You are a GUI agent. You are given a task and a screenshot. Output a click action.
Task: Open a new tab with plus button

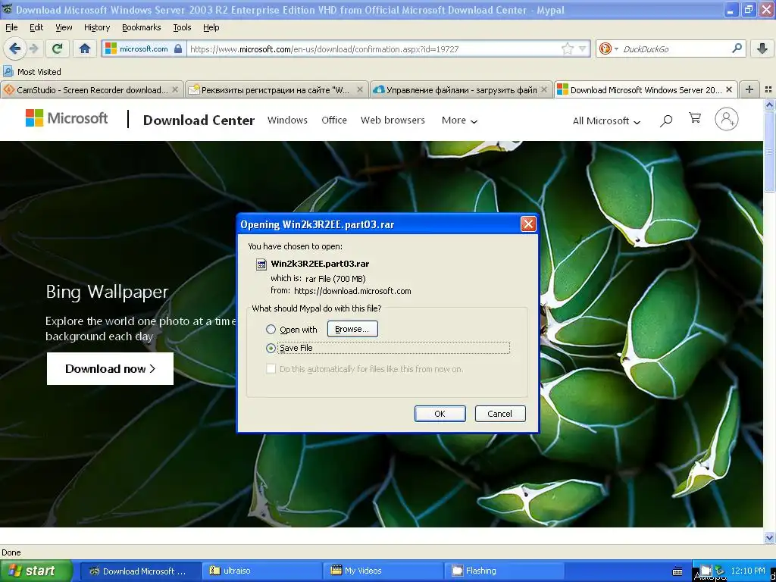(749, 89)
